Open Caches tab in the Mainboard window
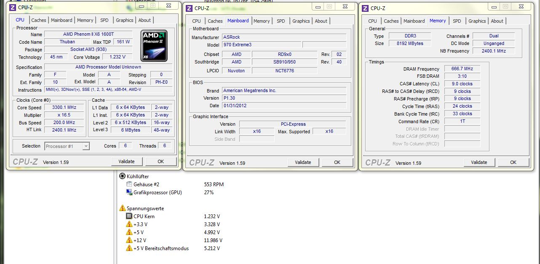 point(215,21)
